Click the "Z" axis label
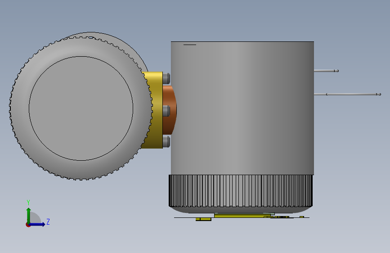This screenshot has height=253, width=390. pyautogui.click(x=48, y=221)
